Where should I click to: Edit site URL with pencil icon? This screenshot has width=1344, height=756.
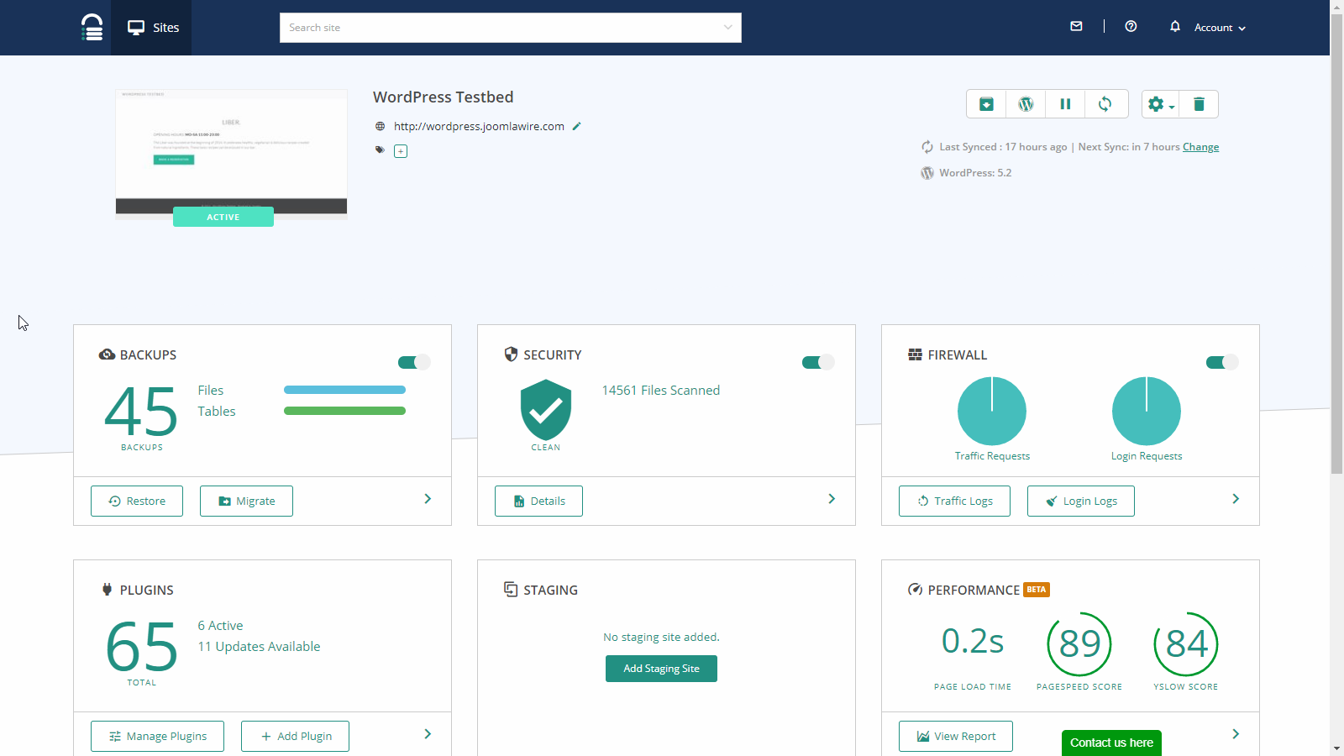coord(576,126)
